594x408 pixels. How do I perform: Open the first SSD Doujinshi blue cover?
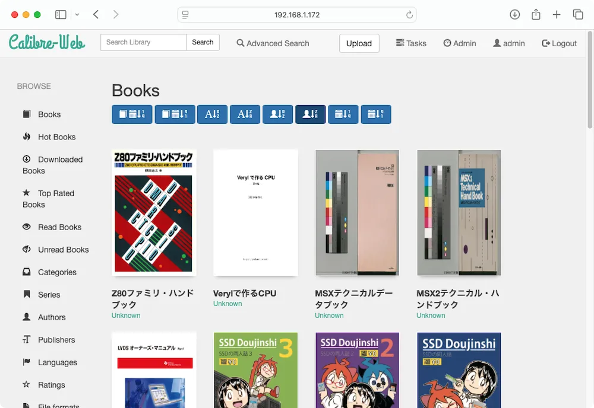[459, 370]
